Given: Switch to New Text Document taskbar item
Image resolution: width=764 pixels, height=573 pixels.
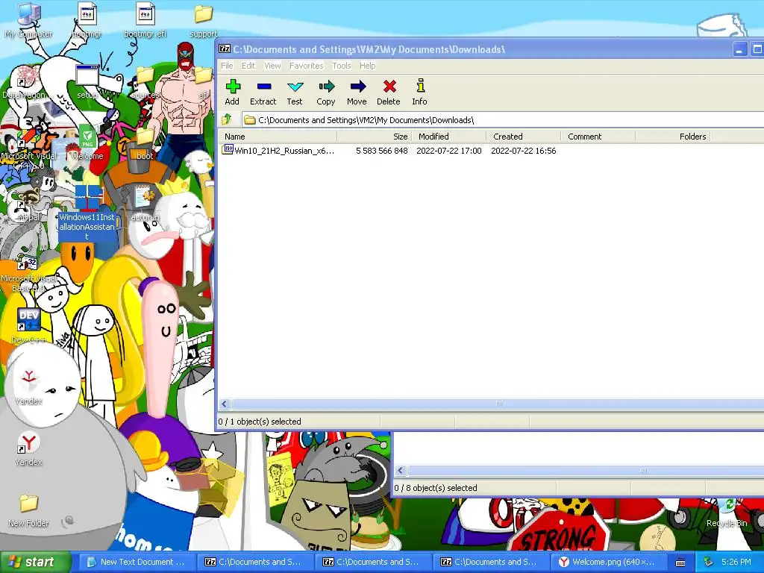Looking at the screenshot, I should [x=137, y=562].
